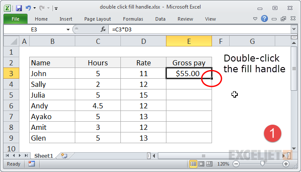Click the $55.00 cell
The width and height of the screenshot is (301, 172).
pos(189,73)
